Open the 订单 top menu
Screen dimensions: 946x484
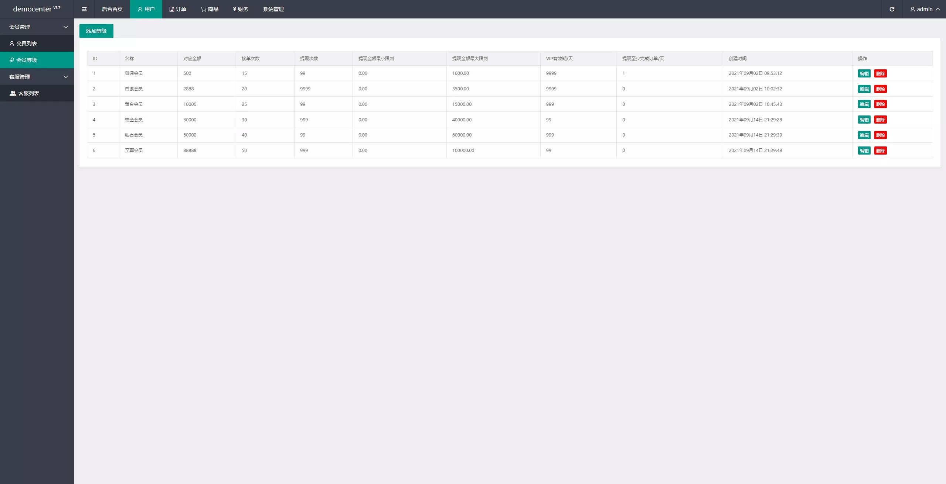tap(178, 9)
